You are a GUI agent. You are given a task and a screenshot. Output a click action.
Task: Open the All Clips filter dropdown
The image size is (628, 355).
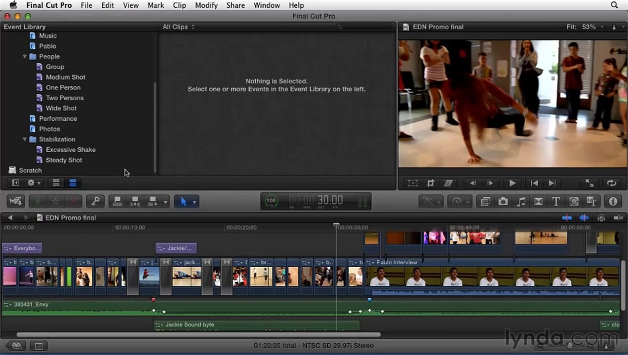(x=179, y=27)
